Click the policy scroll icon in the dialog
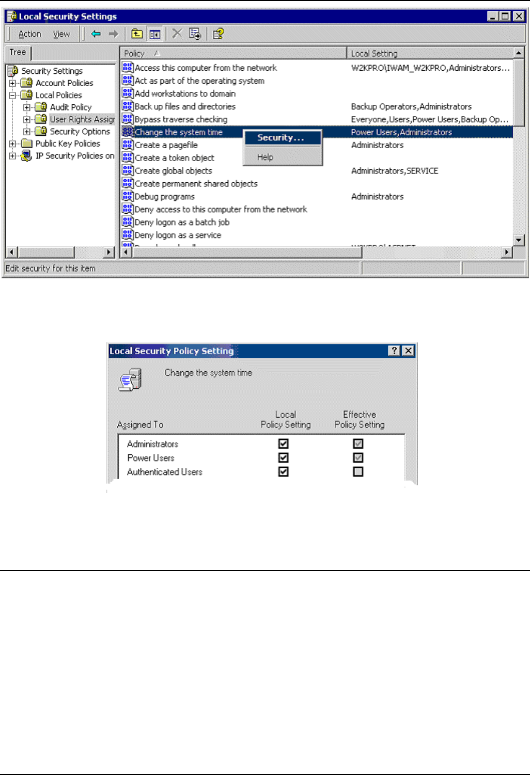530x775 pixels. coord(130,380)
